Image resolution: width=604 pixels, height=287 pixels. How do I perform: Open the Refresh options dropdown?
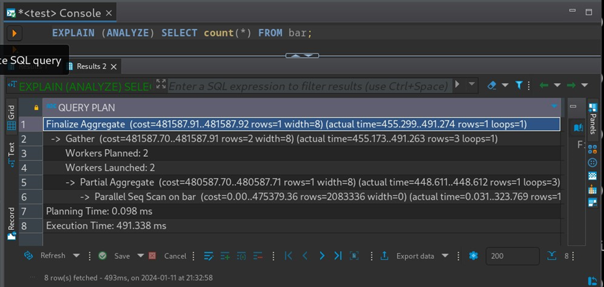76,256
